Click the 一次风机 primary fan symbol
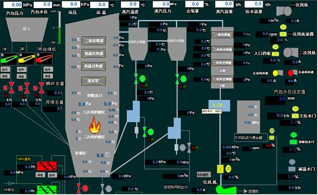The width and height of the screenshot is (318, 195). click(284, 11)
